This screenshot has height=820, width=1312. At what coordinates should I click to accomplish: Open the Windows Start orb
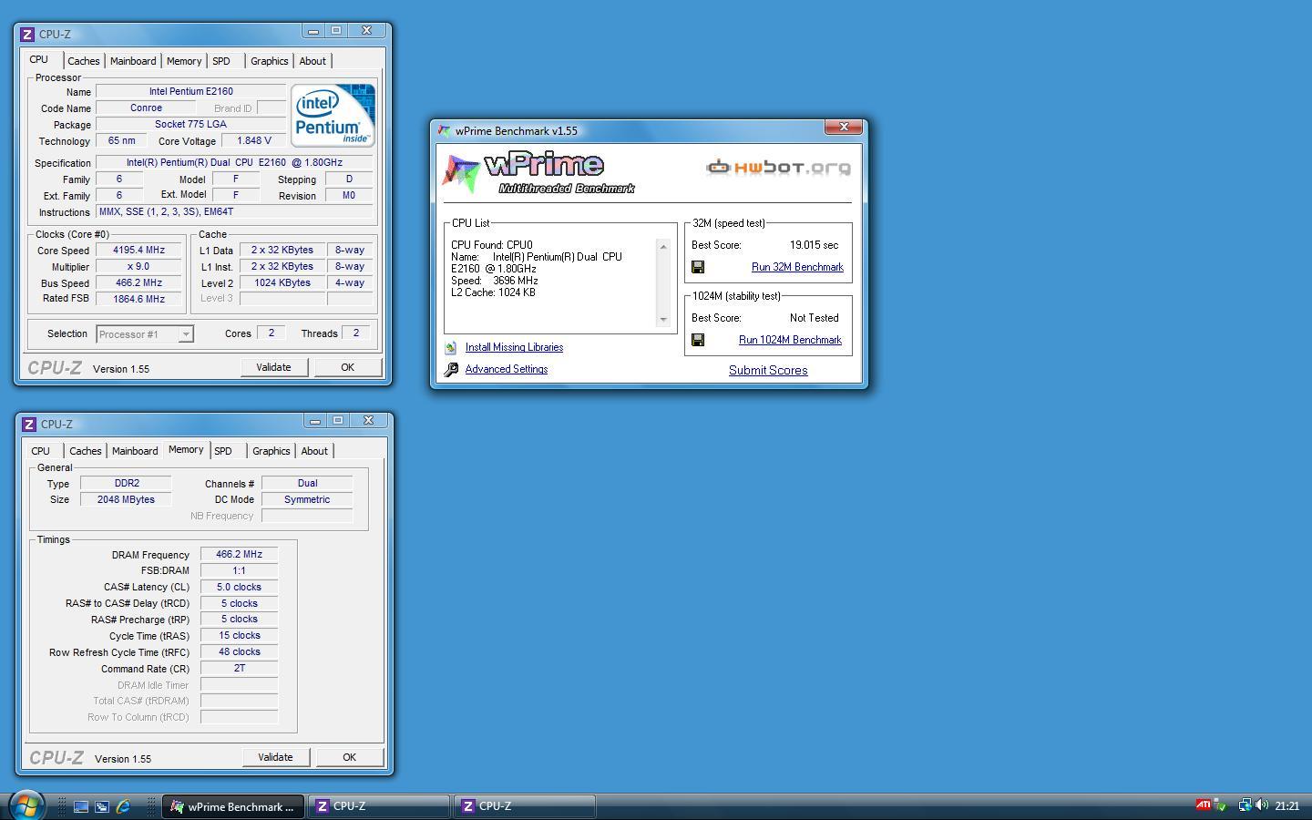tap(26, 805)
